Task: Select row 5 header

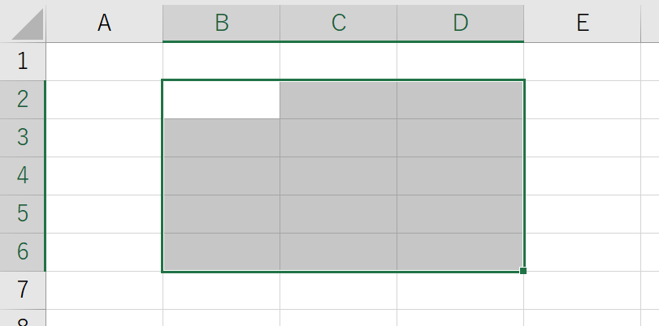Action: (x=23, y=214)
